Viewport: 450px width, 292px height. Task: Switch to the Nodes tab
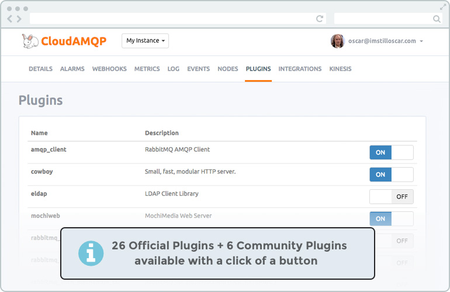pos(227,69)
